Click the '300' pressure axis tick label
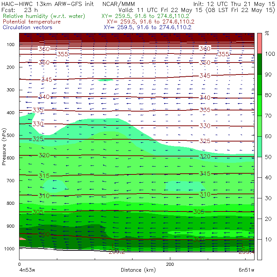The image size is (277, 277). pyautogui.click(x=10, y=90)
